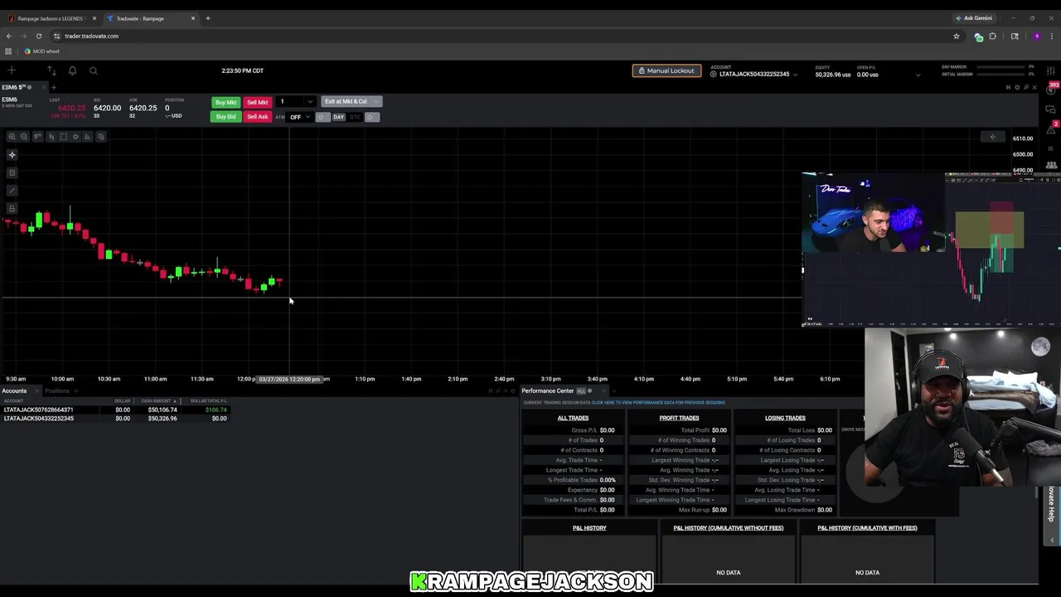Click the settings toggle left of DAY
This screenshot has width=1061, height=597.
point(322,117)
